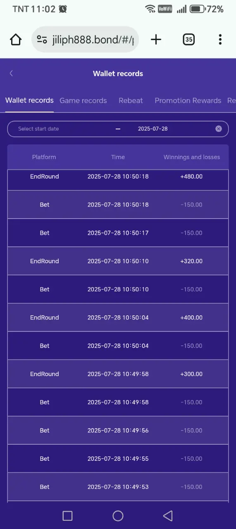
Task: Open the tab switcher showing 35
Action: (x=188, y=40)
